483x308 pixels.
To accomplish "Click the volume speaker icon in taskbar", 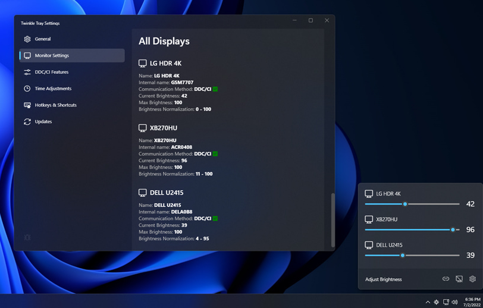I will pyautogui.click(x=455, y=302).
